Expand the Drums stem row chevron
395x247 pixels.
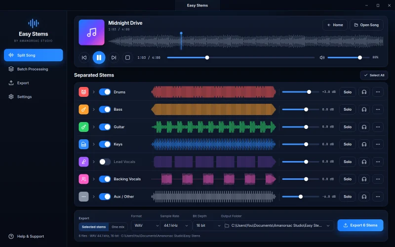coord(94,92)
